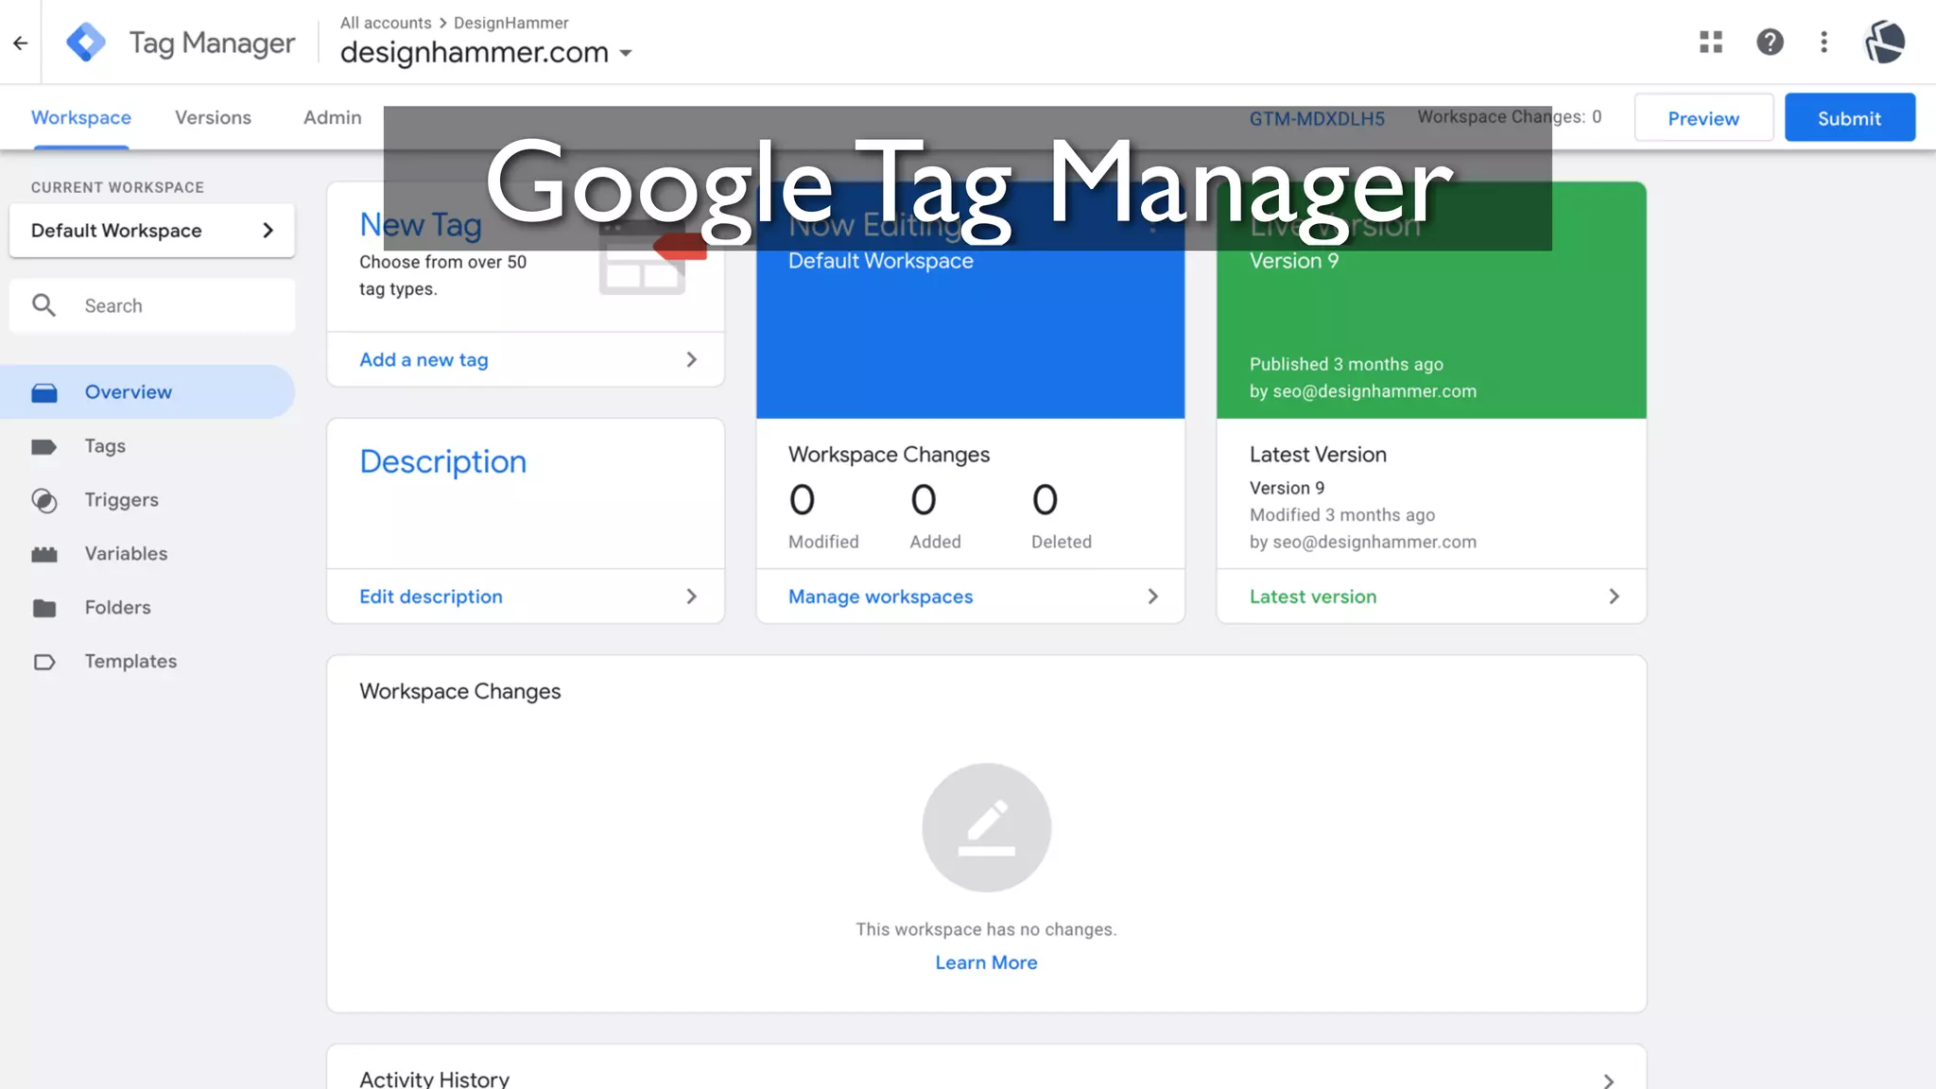This screenshot has width=1936, height=1089.
Task: Click the green Live Version card
Action: (1431, 300)
